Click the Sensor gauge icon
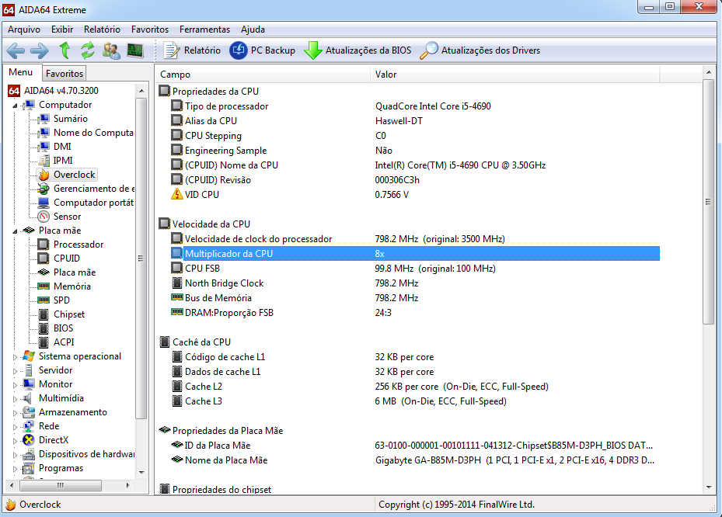Image resolution: width=722 pixels, height=517 pixels. [44, 217]
